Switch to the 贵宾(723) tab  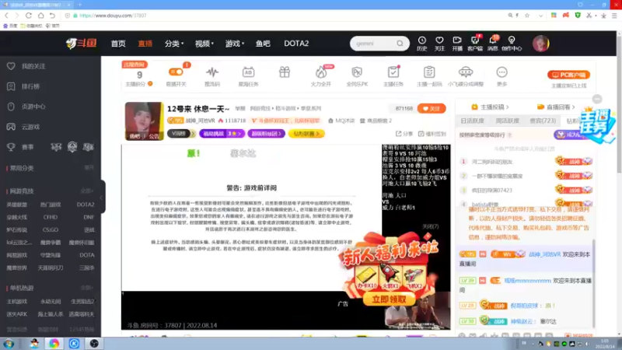(x=543, y=121)
